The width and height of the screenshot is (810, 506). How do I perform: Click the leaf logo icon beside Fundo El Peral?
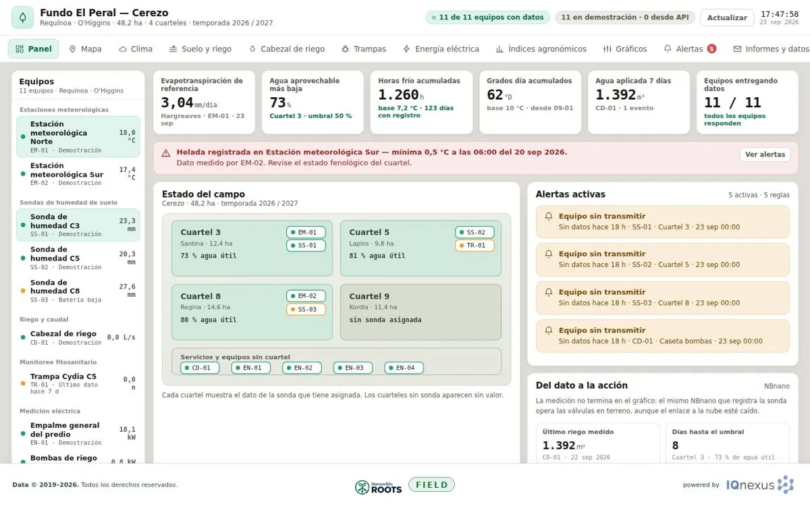click(x=22, y=18)
